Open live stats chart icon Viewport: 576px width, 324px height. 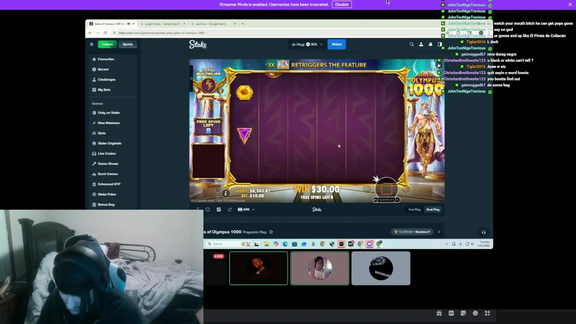tap(219, 209)
